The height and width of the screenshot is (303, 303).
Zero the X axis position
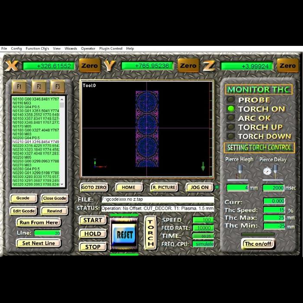coord(90,66)
